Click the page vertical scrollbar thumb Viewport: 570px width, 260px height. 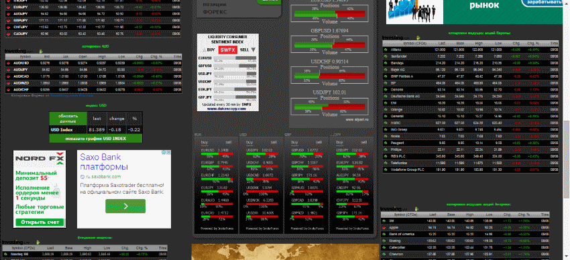(x=567, y=159)
